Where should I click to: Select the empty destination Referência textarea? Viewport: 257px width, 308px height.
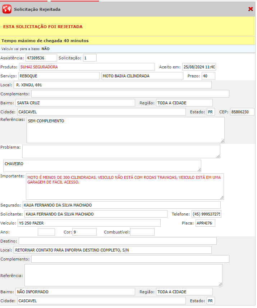coord(123,275)
